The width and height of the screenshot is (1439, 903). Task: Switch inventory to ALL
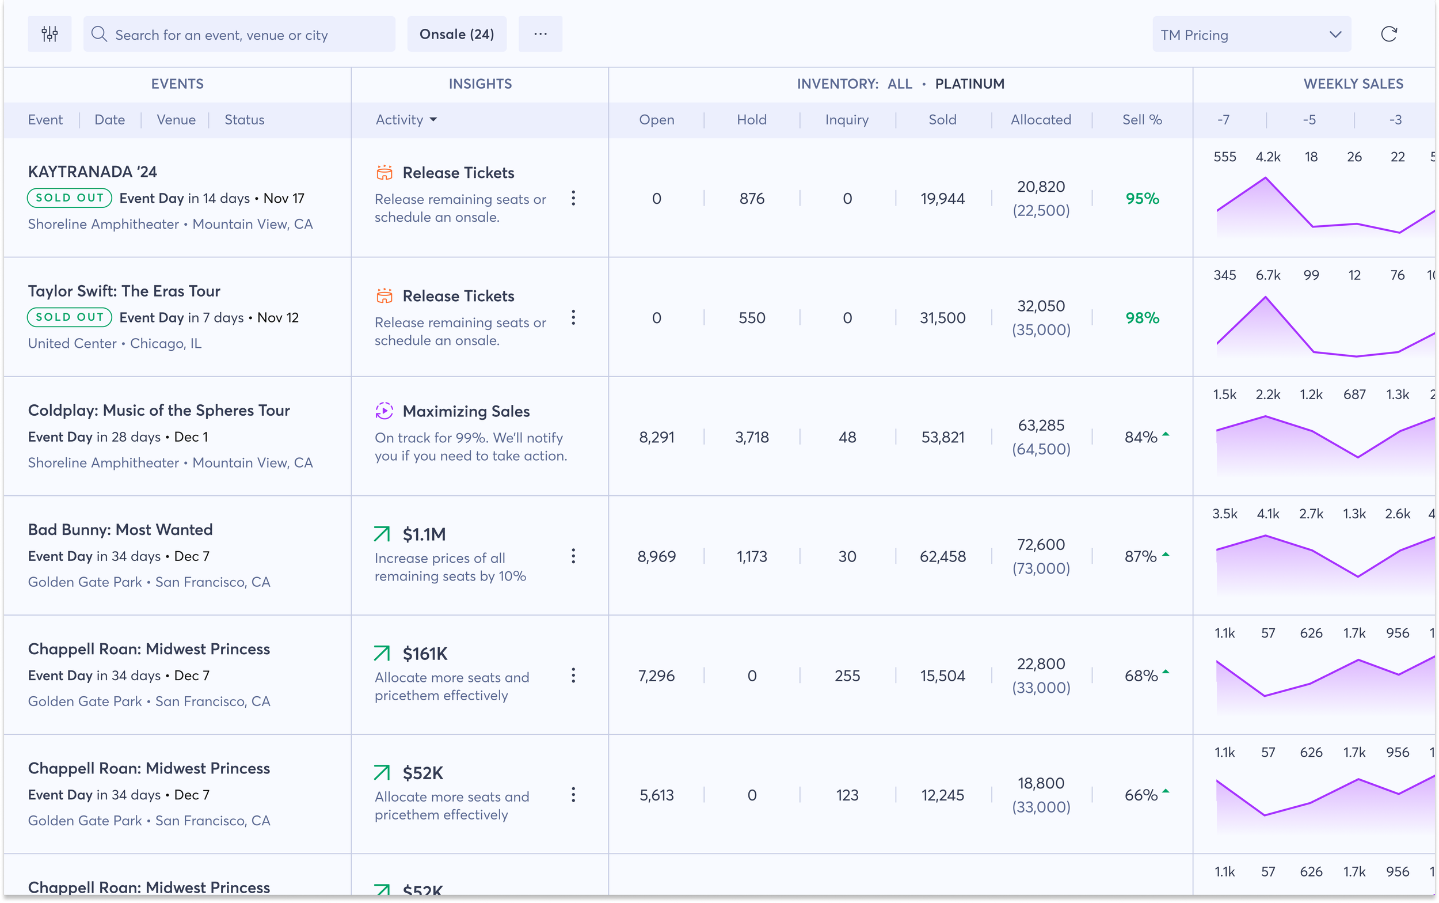click(900, 84)
